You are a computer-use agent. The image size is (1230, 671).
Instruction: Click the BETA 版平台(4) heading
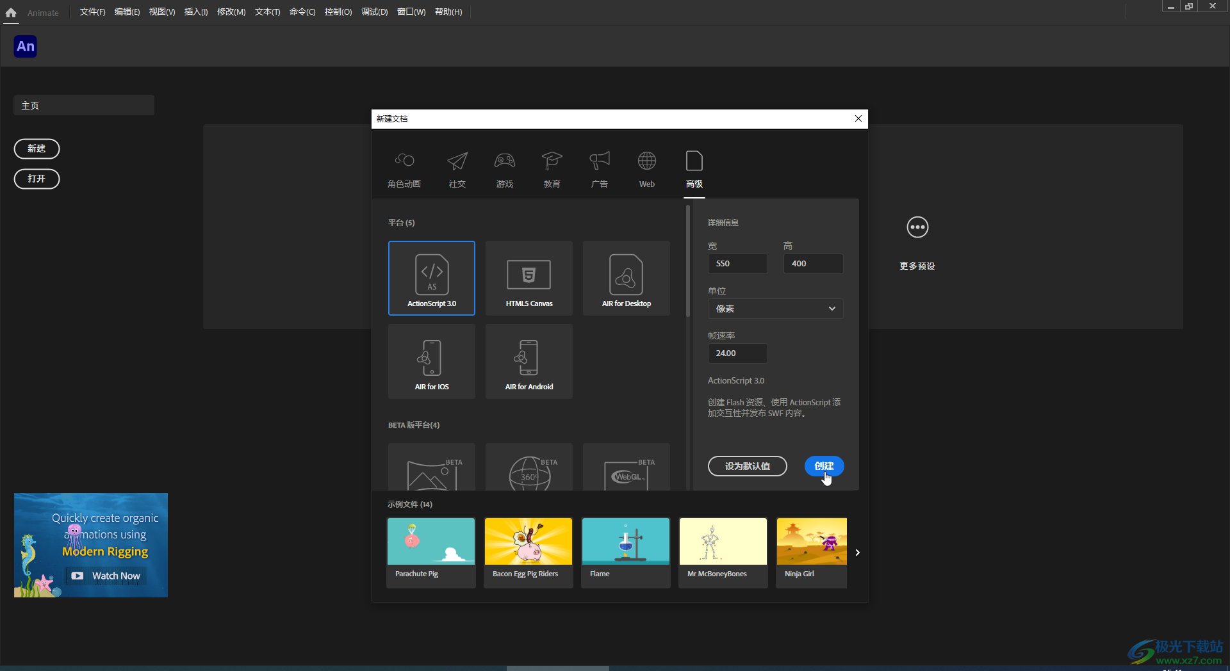pyautogui.click(x=414, y=425)
